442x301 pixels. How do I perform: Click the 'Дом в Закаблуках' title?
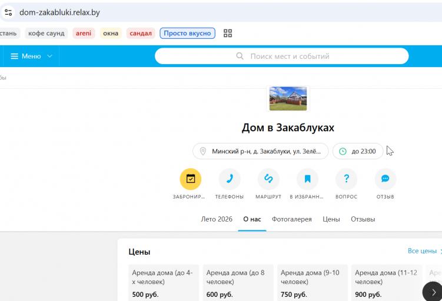288,128
